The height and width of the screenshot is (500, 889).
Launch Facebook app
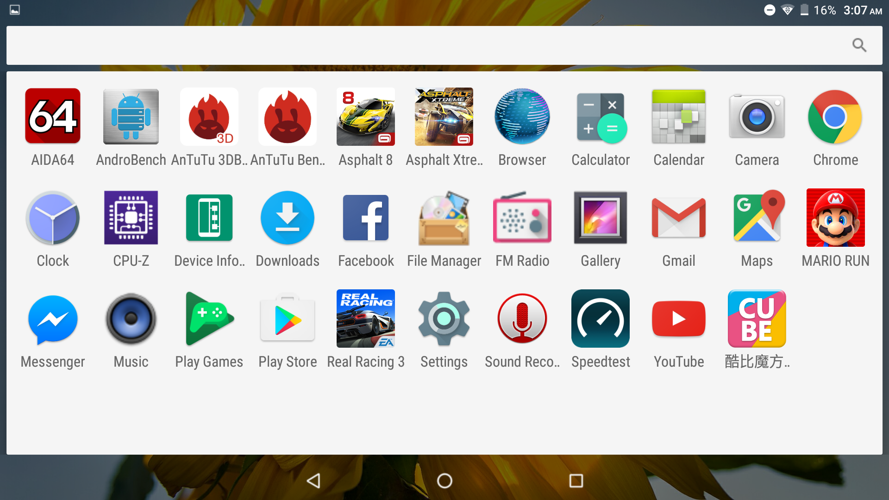coord(366,218)
